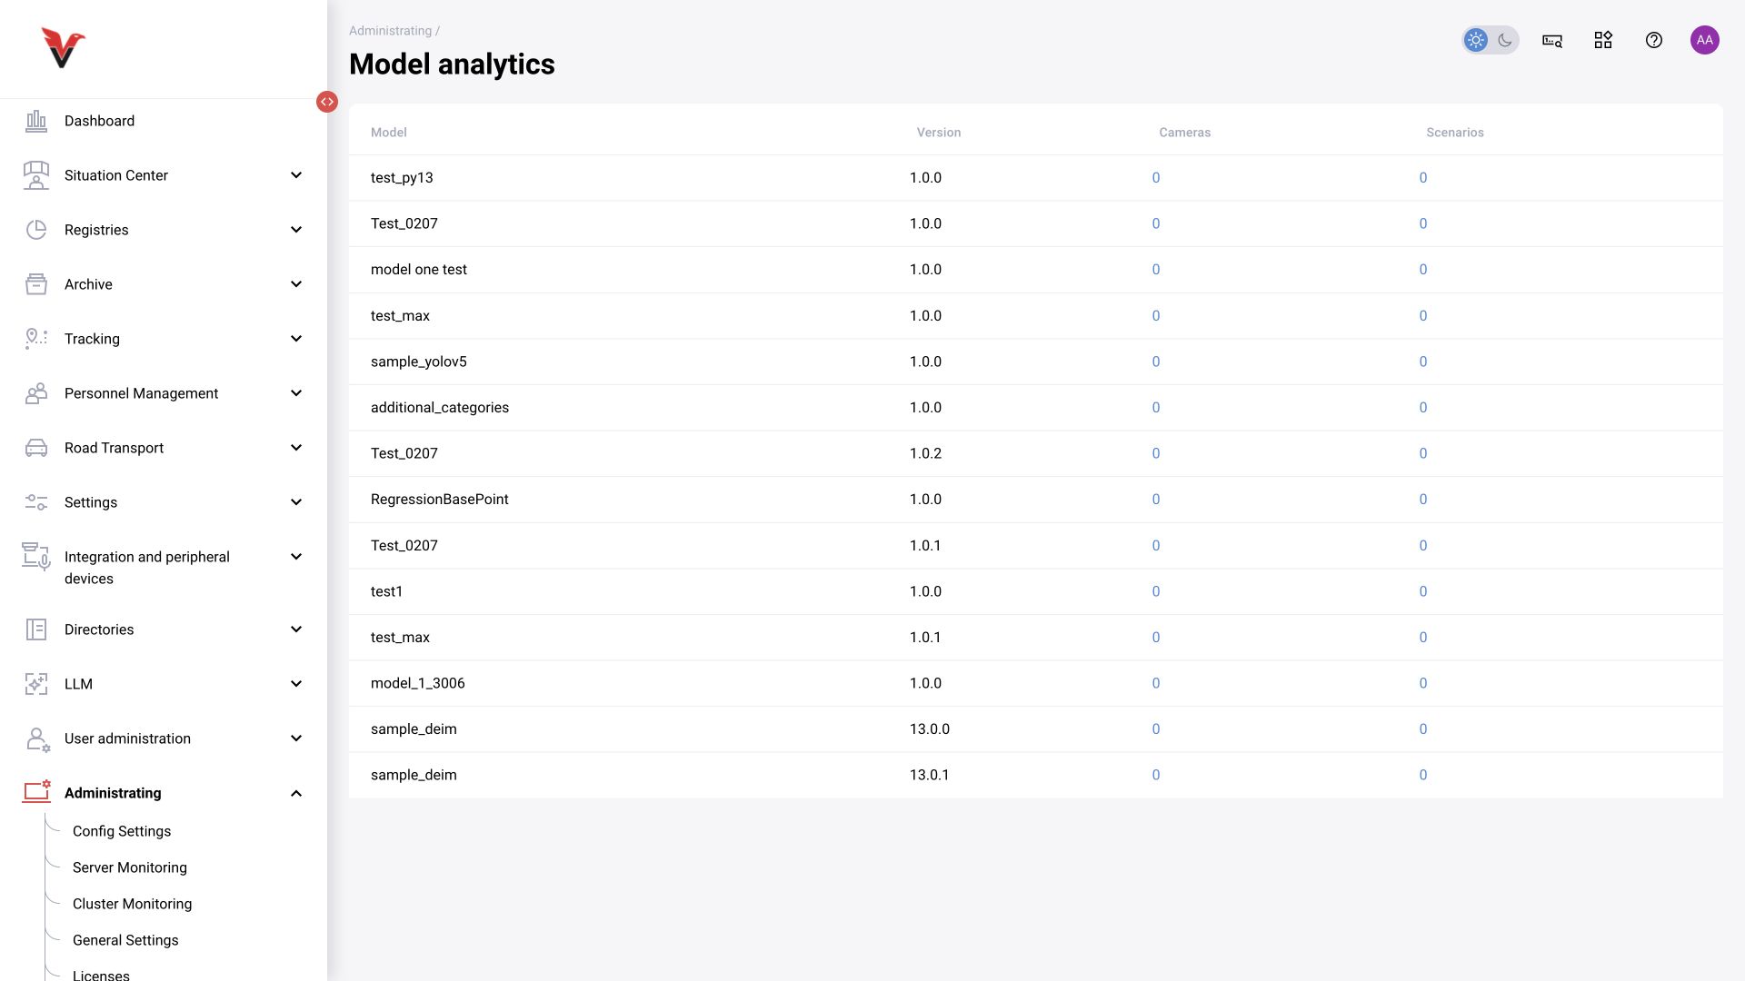
Task: Click the Registries pie chart icon
Action: [x=36, y=230]
